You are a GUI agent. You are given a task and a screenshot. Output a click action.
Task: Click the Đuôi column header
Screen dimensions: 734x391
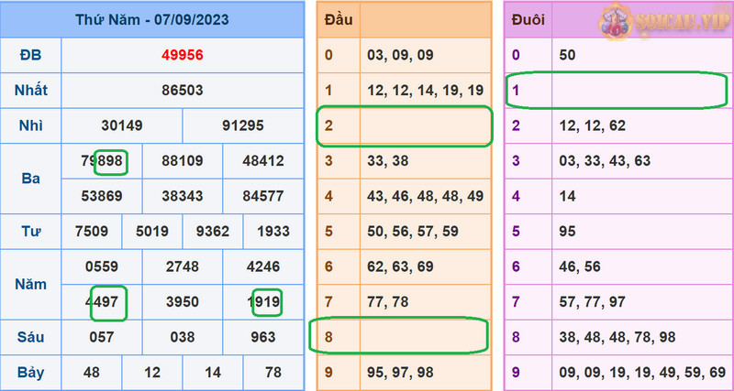click(x=528, y=19)
